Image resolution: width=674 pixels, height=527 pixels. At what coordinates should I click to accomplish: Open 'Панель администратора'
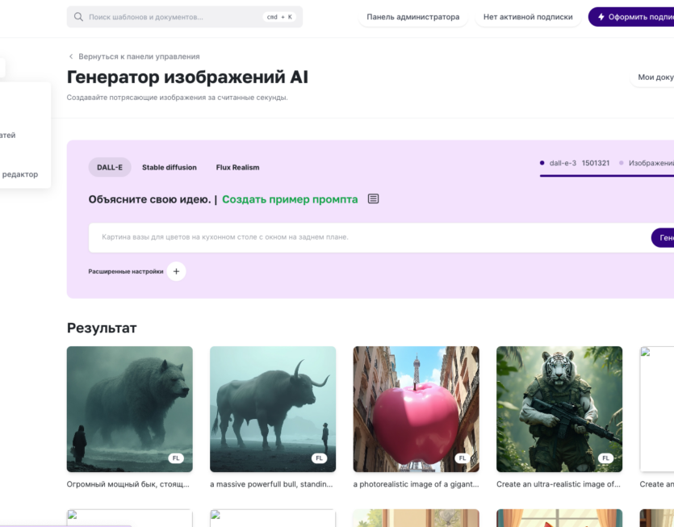click(x=412, y=16)
